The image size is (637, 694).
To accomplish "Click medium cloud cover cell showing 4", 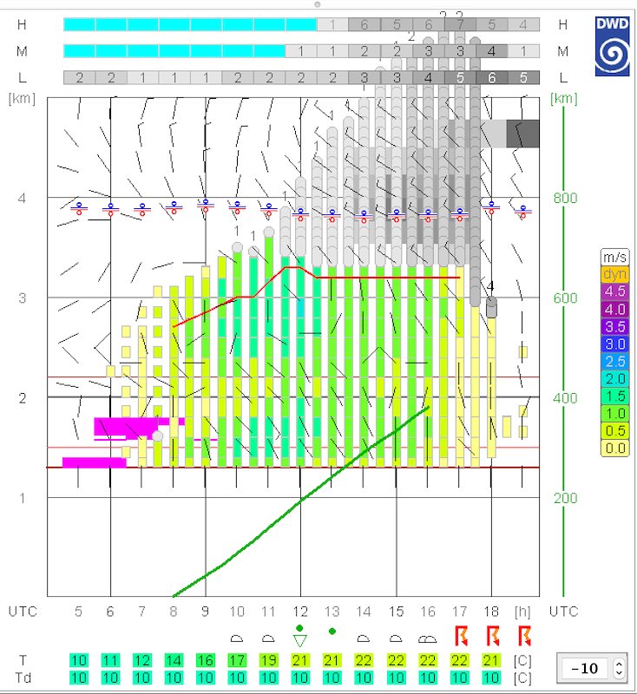I will (492, 51).
